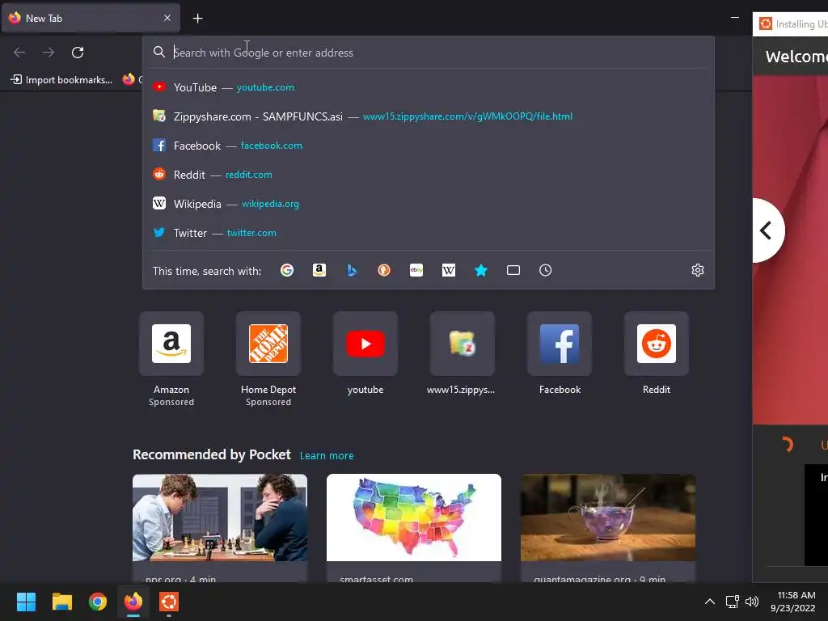Click the Firefox bookmark icon in bookmarks toolbar

click(x=129, y=79)
